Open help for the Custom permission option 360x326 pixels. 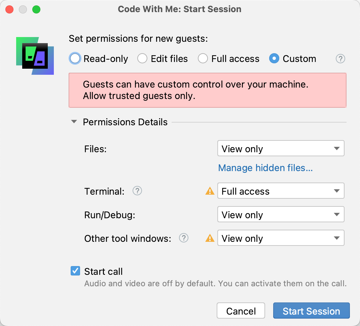coord(340,59)
